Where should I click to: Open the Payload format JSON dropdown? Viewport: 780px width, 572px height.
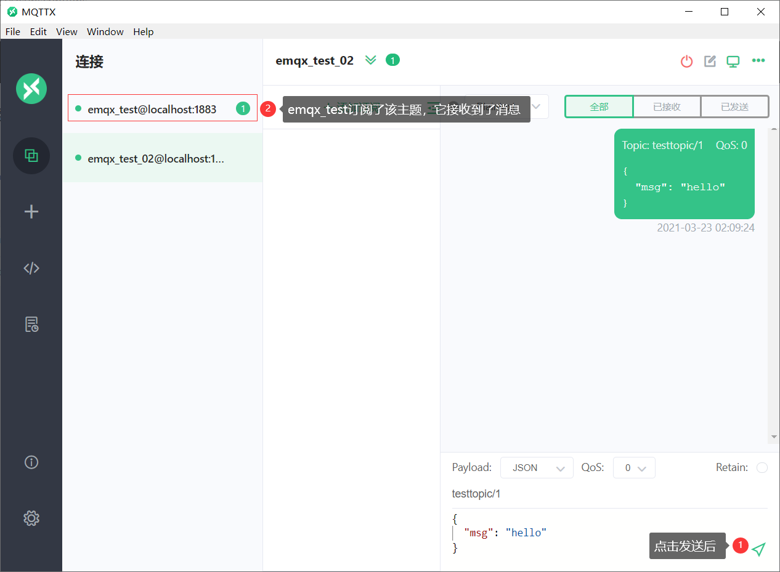point(537,468)
